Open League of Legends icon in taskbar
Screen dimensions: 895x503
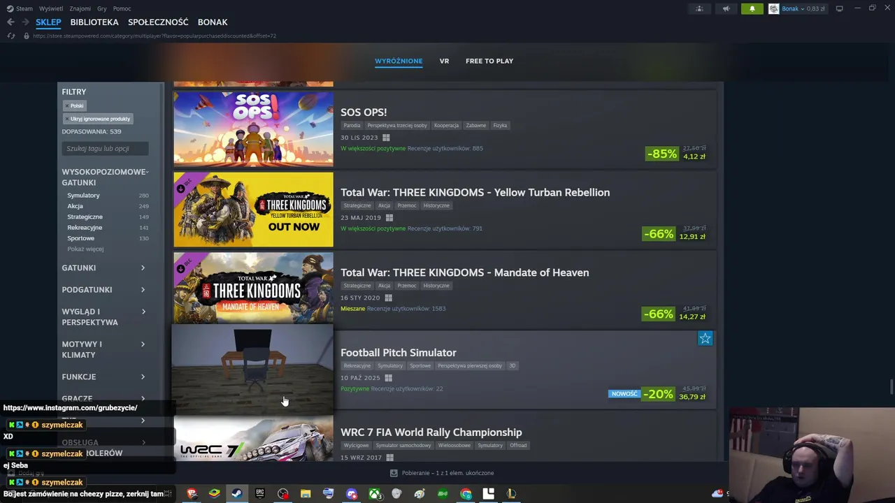tap(511, 493)
